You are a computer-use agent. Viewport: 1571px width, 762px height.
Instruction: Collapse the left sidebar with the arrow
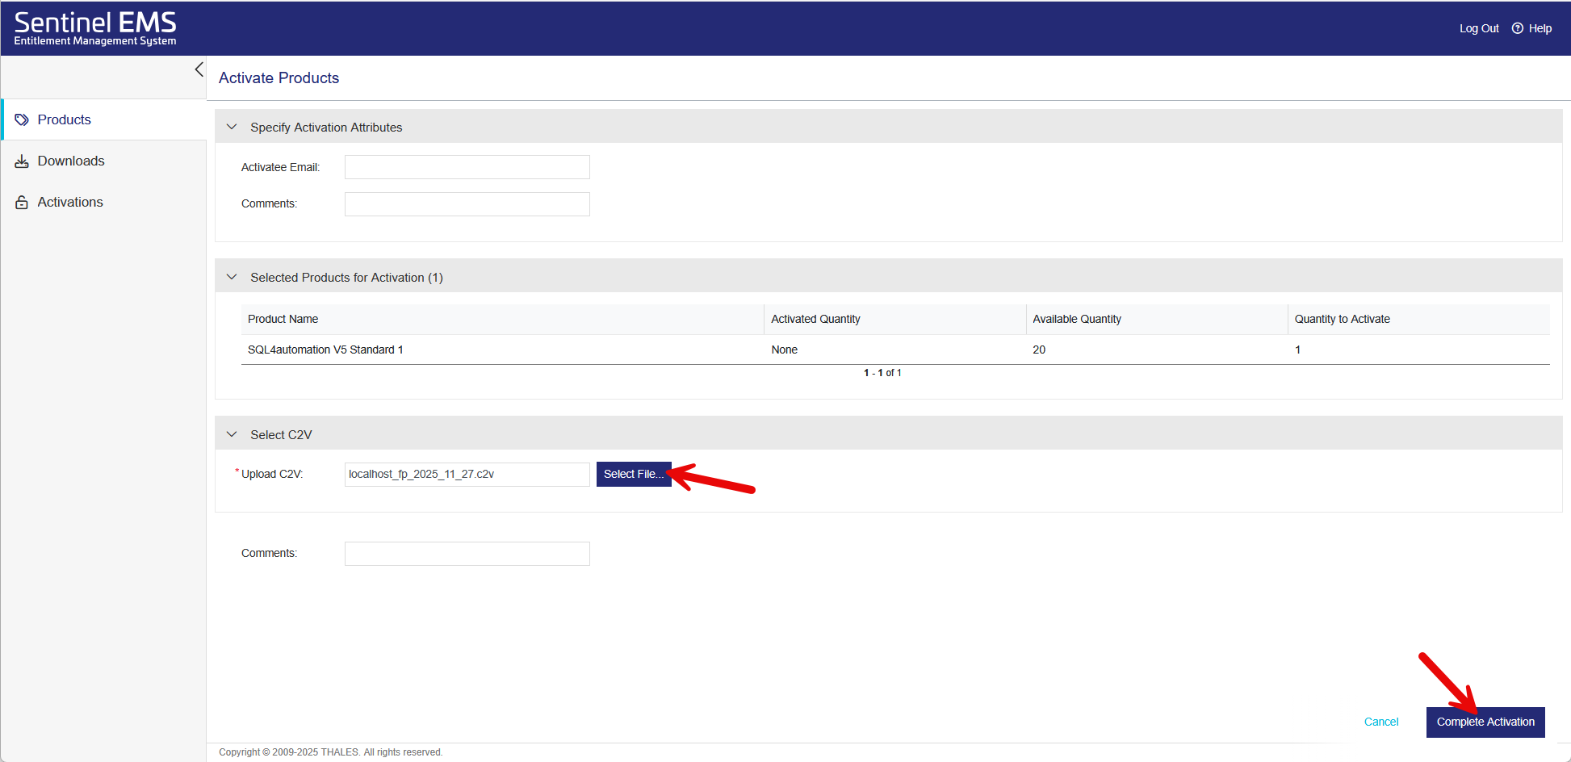tap(199, 69)
